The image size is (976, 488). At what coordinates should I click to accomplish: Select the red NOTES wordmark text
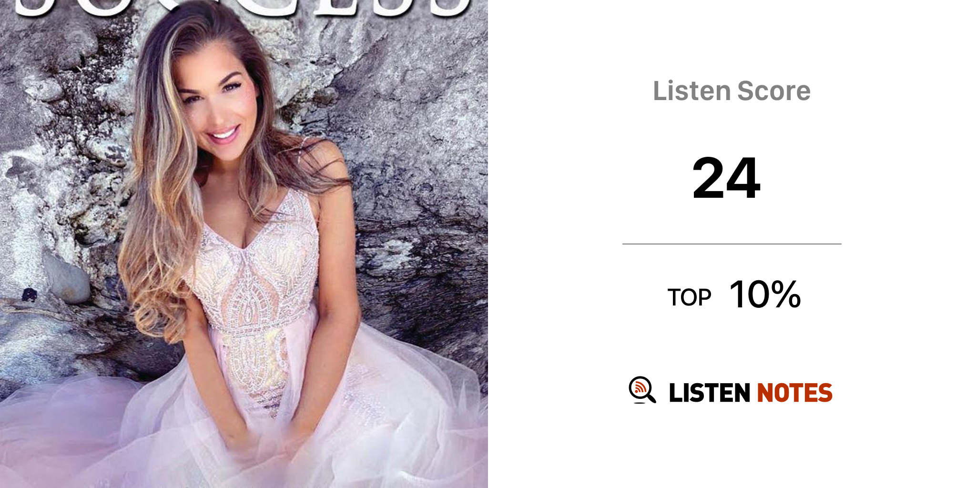pos(794,393)
